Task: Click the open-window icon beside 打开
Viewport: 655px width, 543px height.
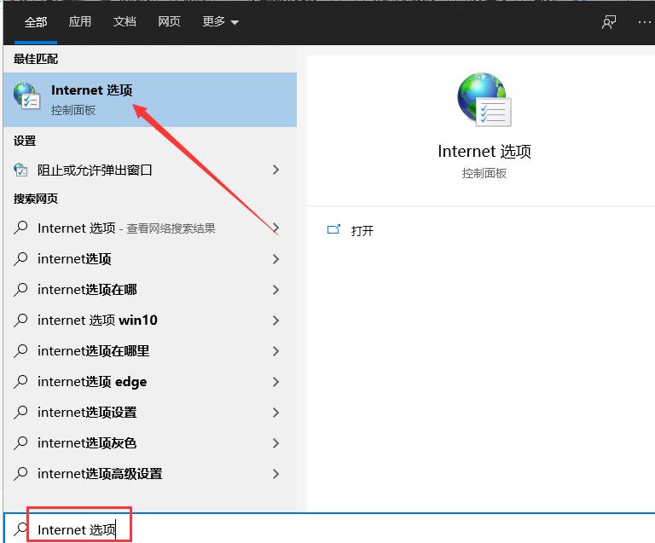Action: tap(333, 229)
